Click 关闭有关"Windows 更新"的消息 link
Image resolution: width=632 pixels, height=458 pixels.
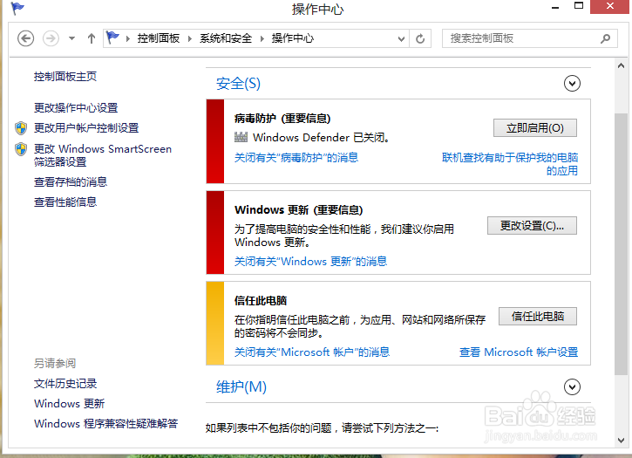point(310,262)
